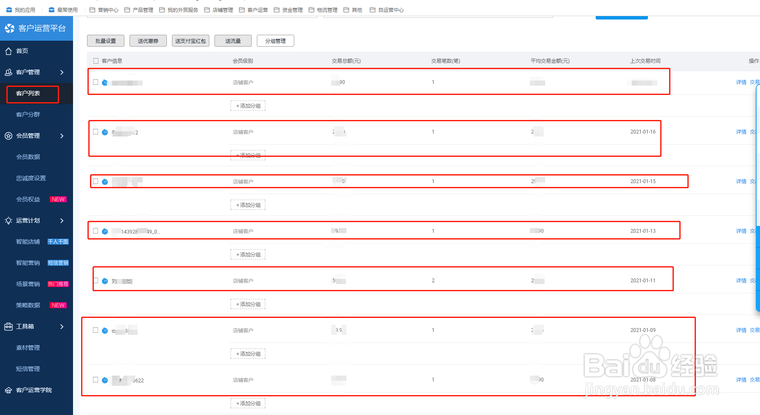
Task: Check the checkbox in the 2021-01-13 row
Action: pos(96,231)
